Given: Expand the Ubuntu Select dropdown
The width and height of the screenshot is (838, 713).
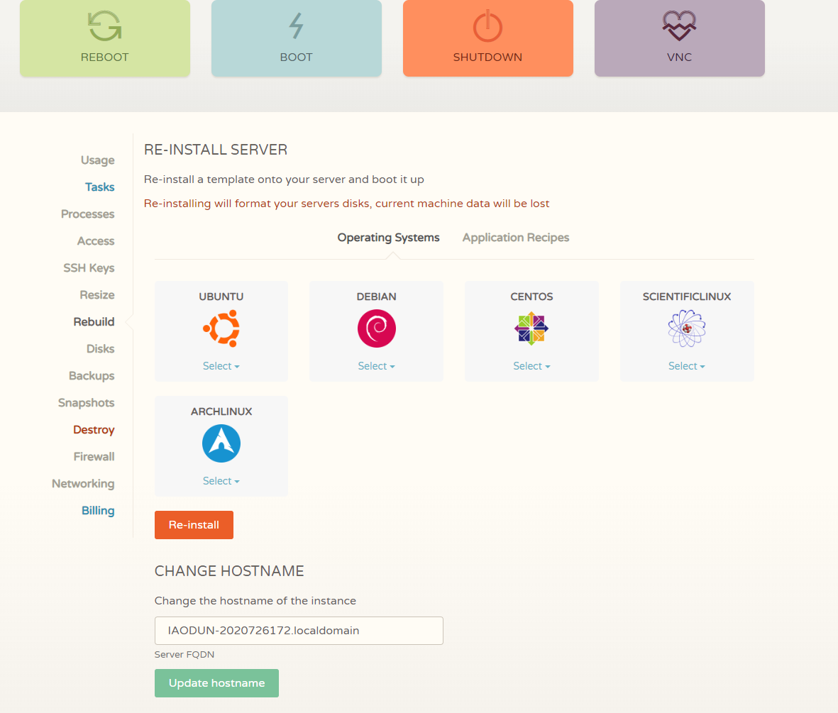Looking at the screenshot, I should (x=221, y=366).
